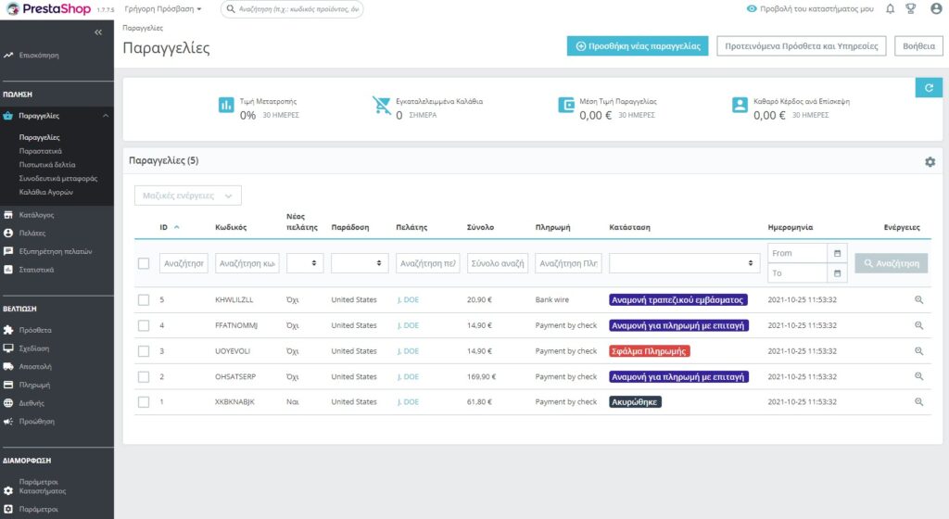Image resolution: width=949 pixels, height=519 pixels.
Task: Go to Κατάλογος in the sidebar
Action: pos(37,215)
